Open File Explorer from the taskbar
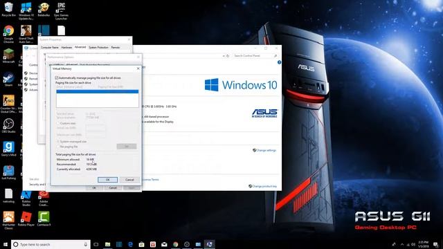Image resolution: width=443 pixels, height=249 pixels. (x=108, y=244)
